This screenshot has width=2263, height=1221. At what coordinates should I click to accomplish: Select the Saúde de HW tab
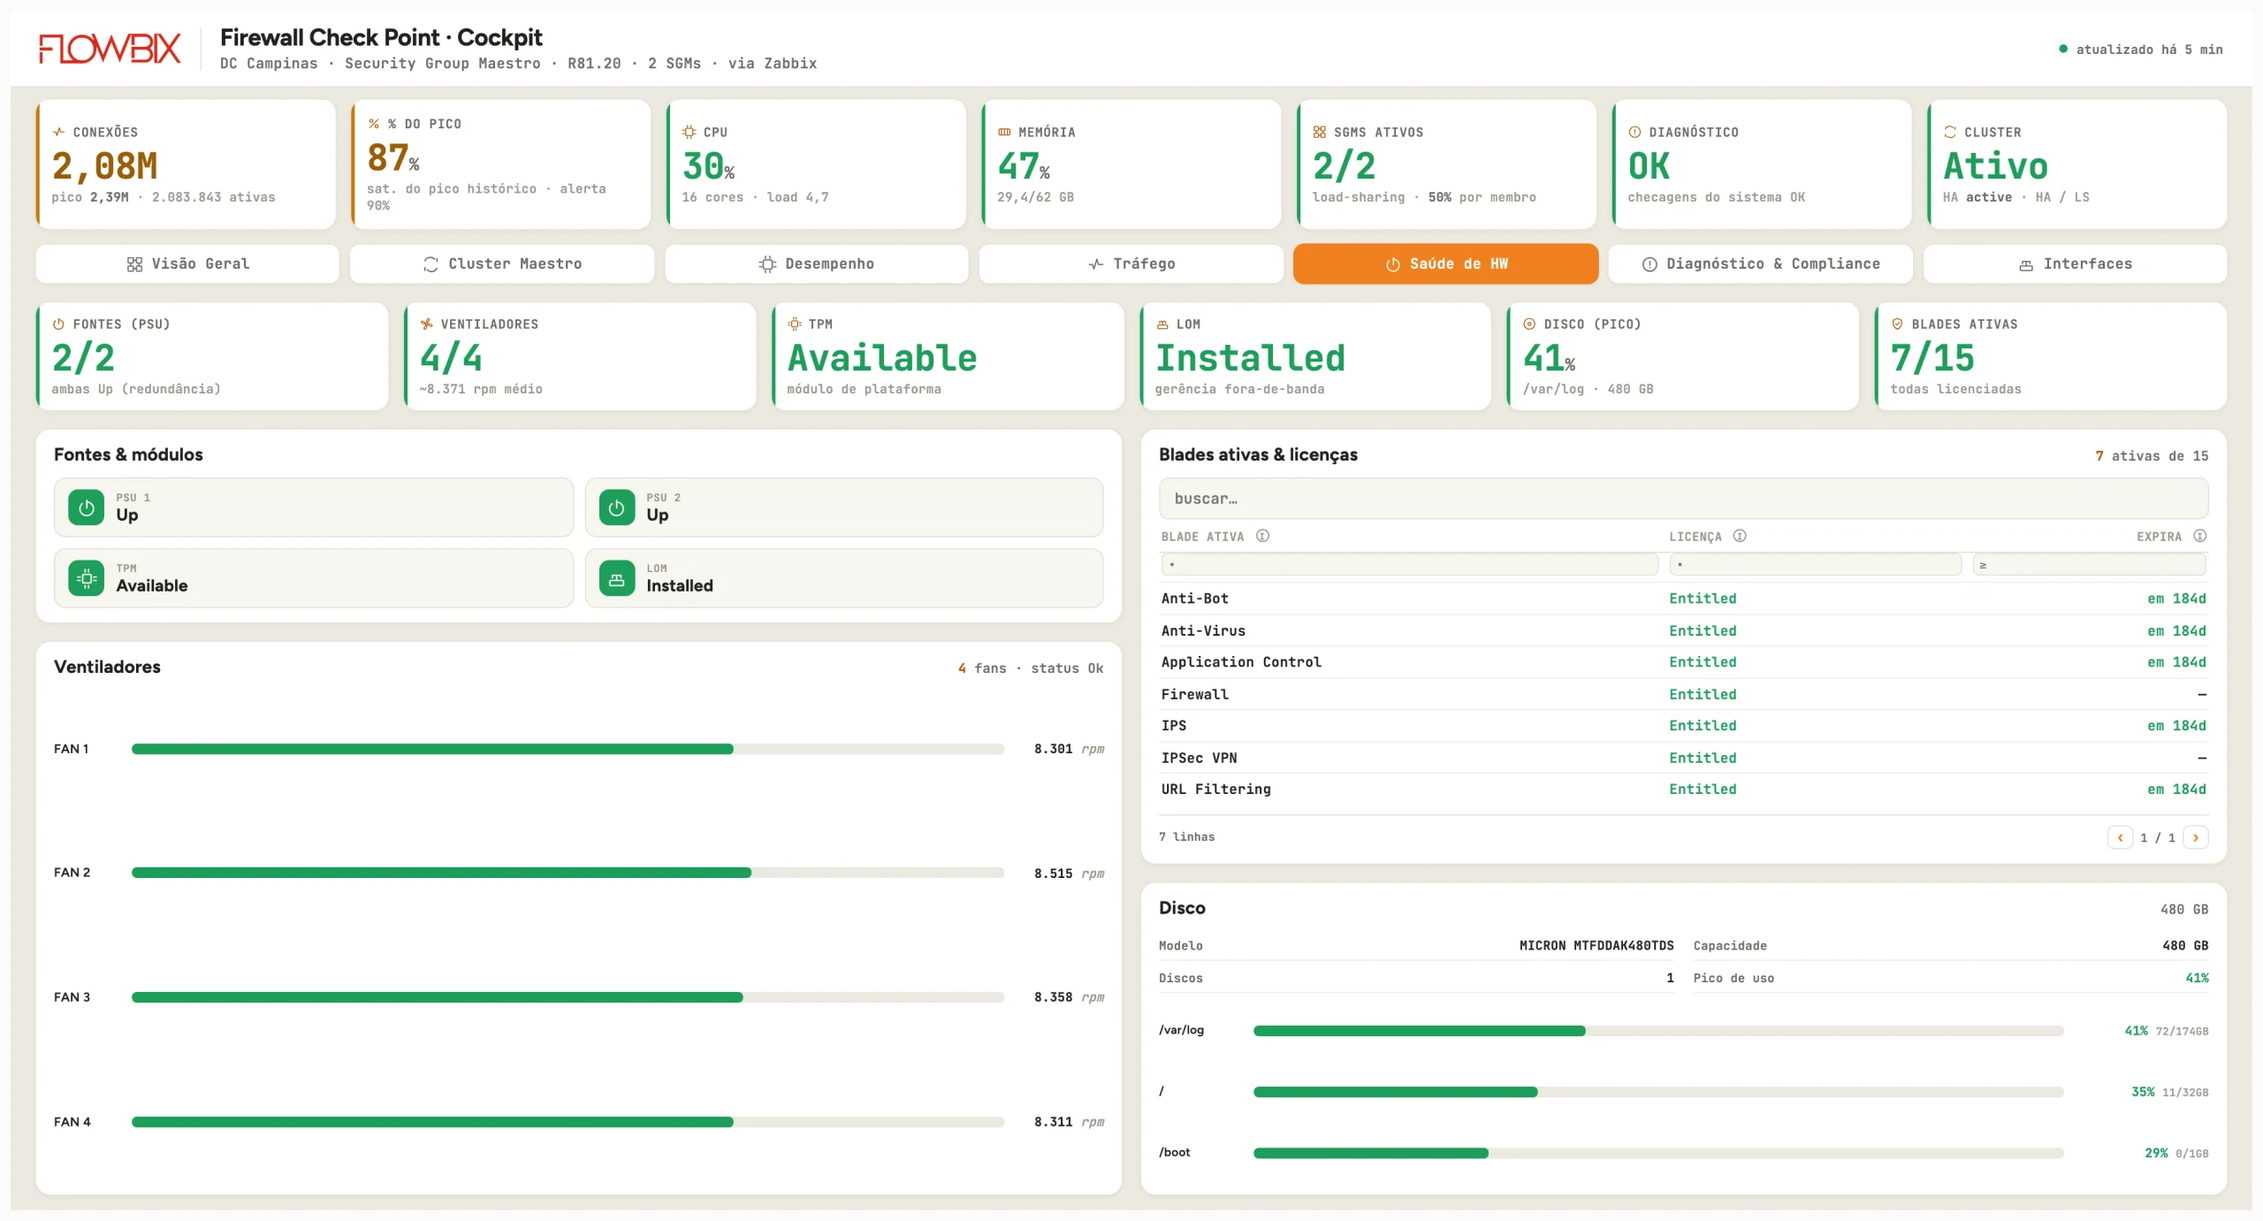pos(1446,263)
